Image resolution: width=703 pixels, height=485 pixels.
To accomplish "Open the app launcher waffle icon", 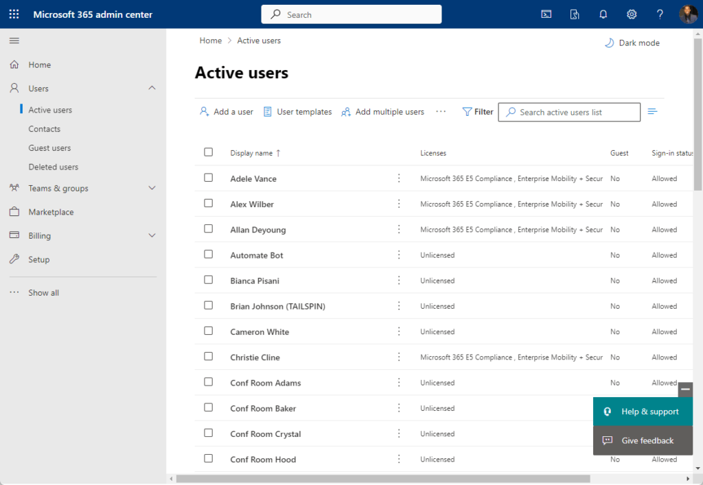I will 14,14.
